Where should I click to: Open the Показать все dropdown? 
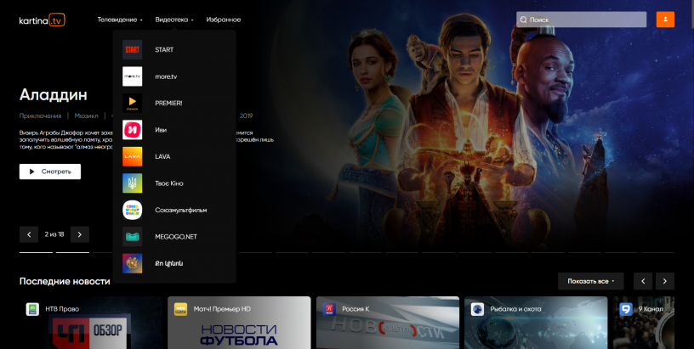tap(591, 281)
